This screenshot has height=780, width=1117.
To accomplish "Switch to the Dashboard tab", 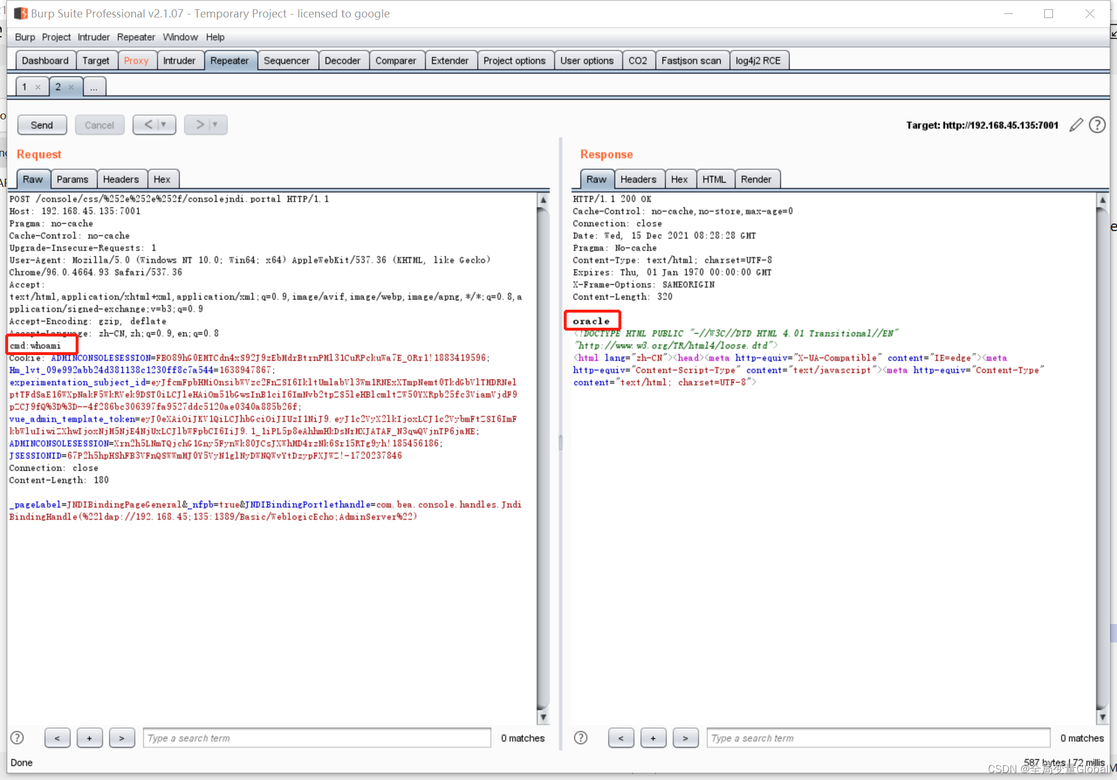I will tap(45, 61).
